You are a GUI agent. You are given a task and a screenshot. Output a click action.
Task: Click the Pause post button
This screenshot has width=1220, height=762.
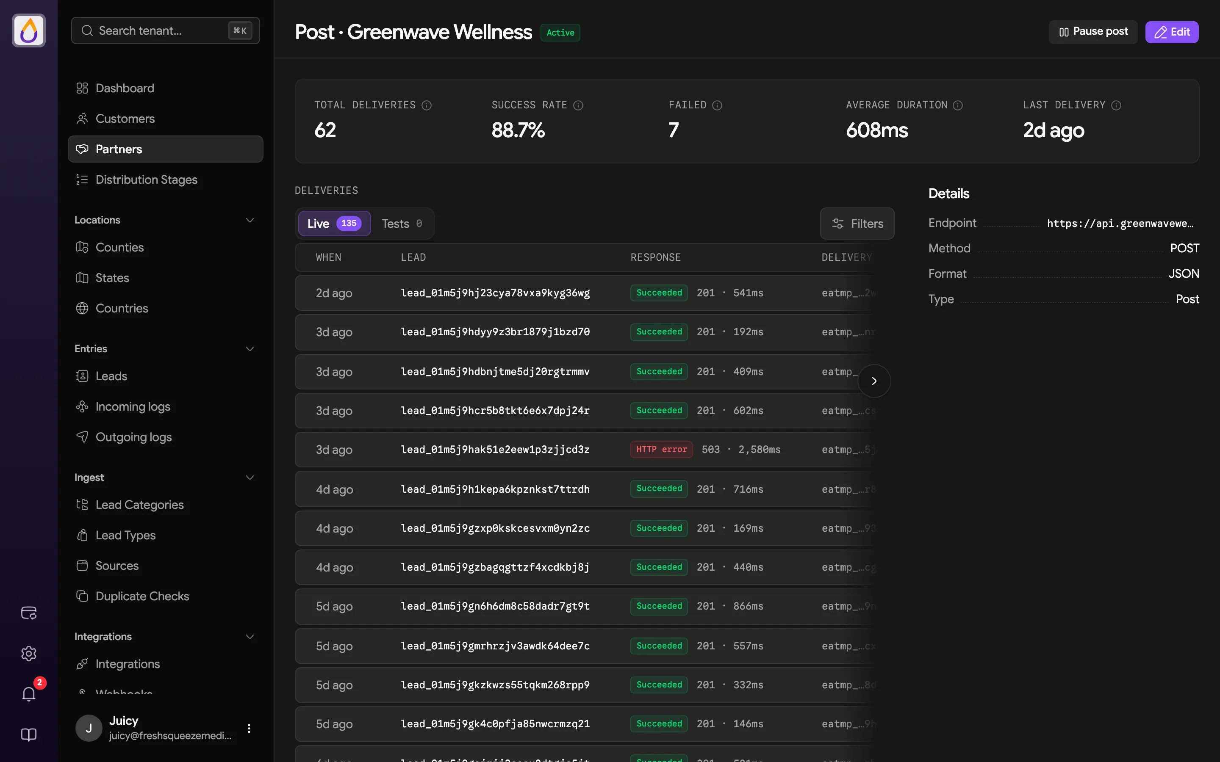coord(1093,32)
